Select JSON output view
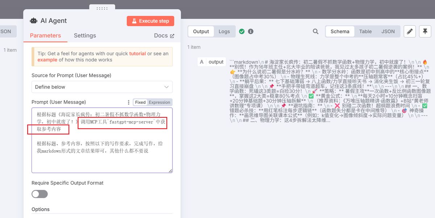 388,32
